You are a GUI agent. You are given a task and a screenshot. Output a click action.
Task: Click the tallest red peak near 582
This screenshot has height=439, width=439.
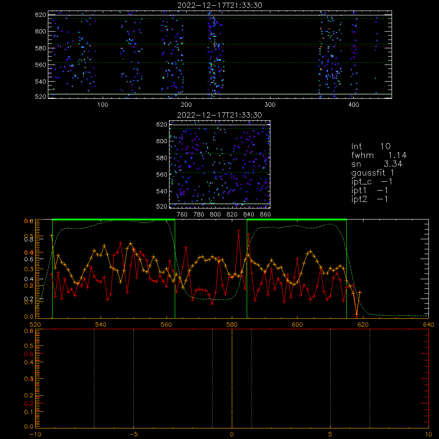238,230
